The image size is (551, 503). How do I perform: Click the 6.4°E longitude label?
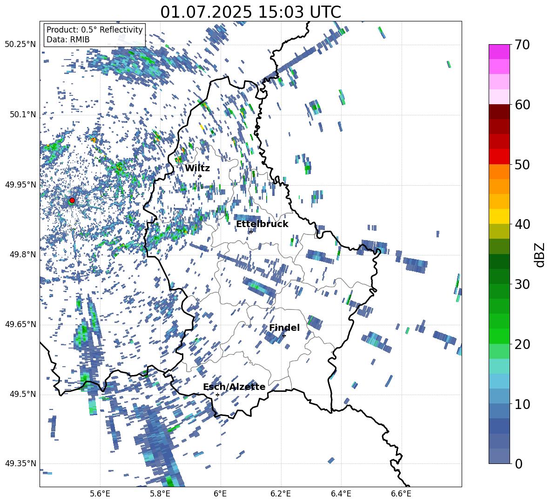click(x=341, y=494)
